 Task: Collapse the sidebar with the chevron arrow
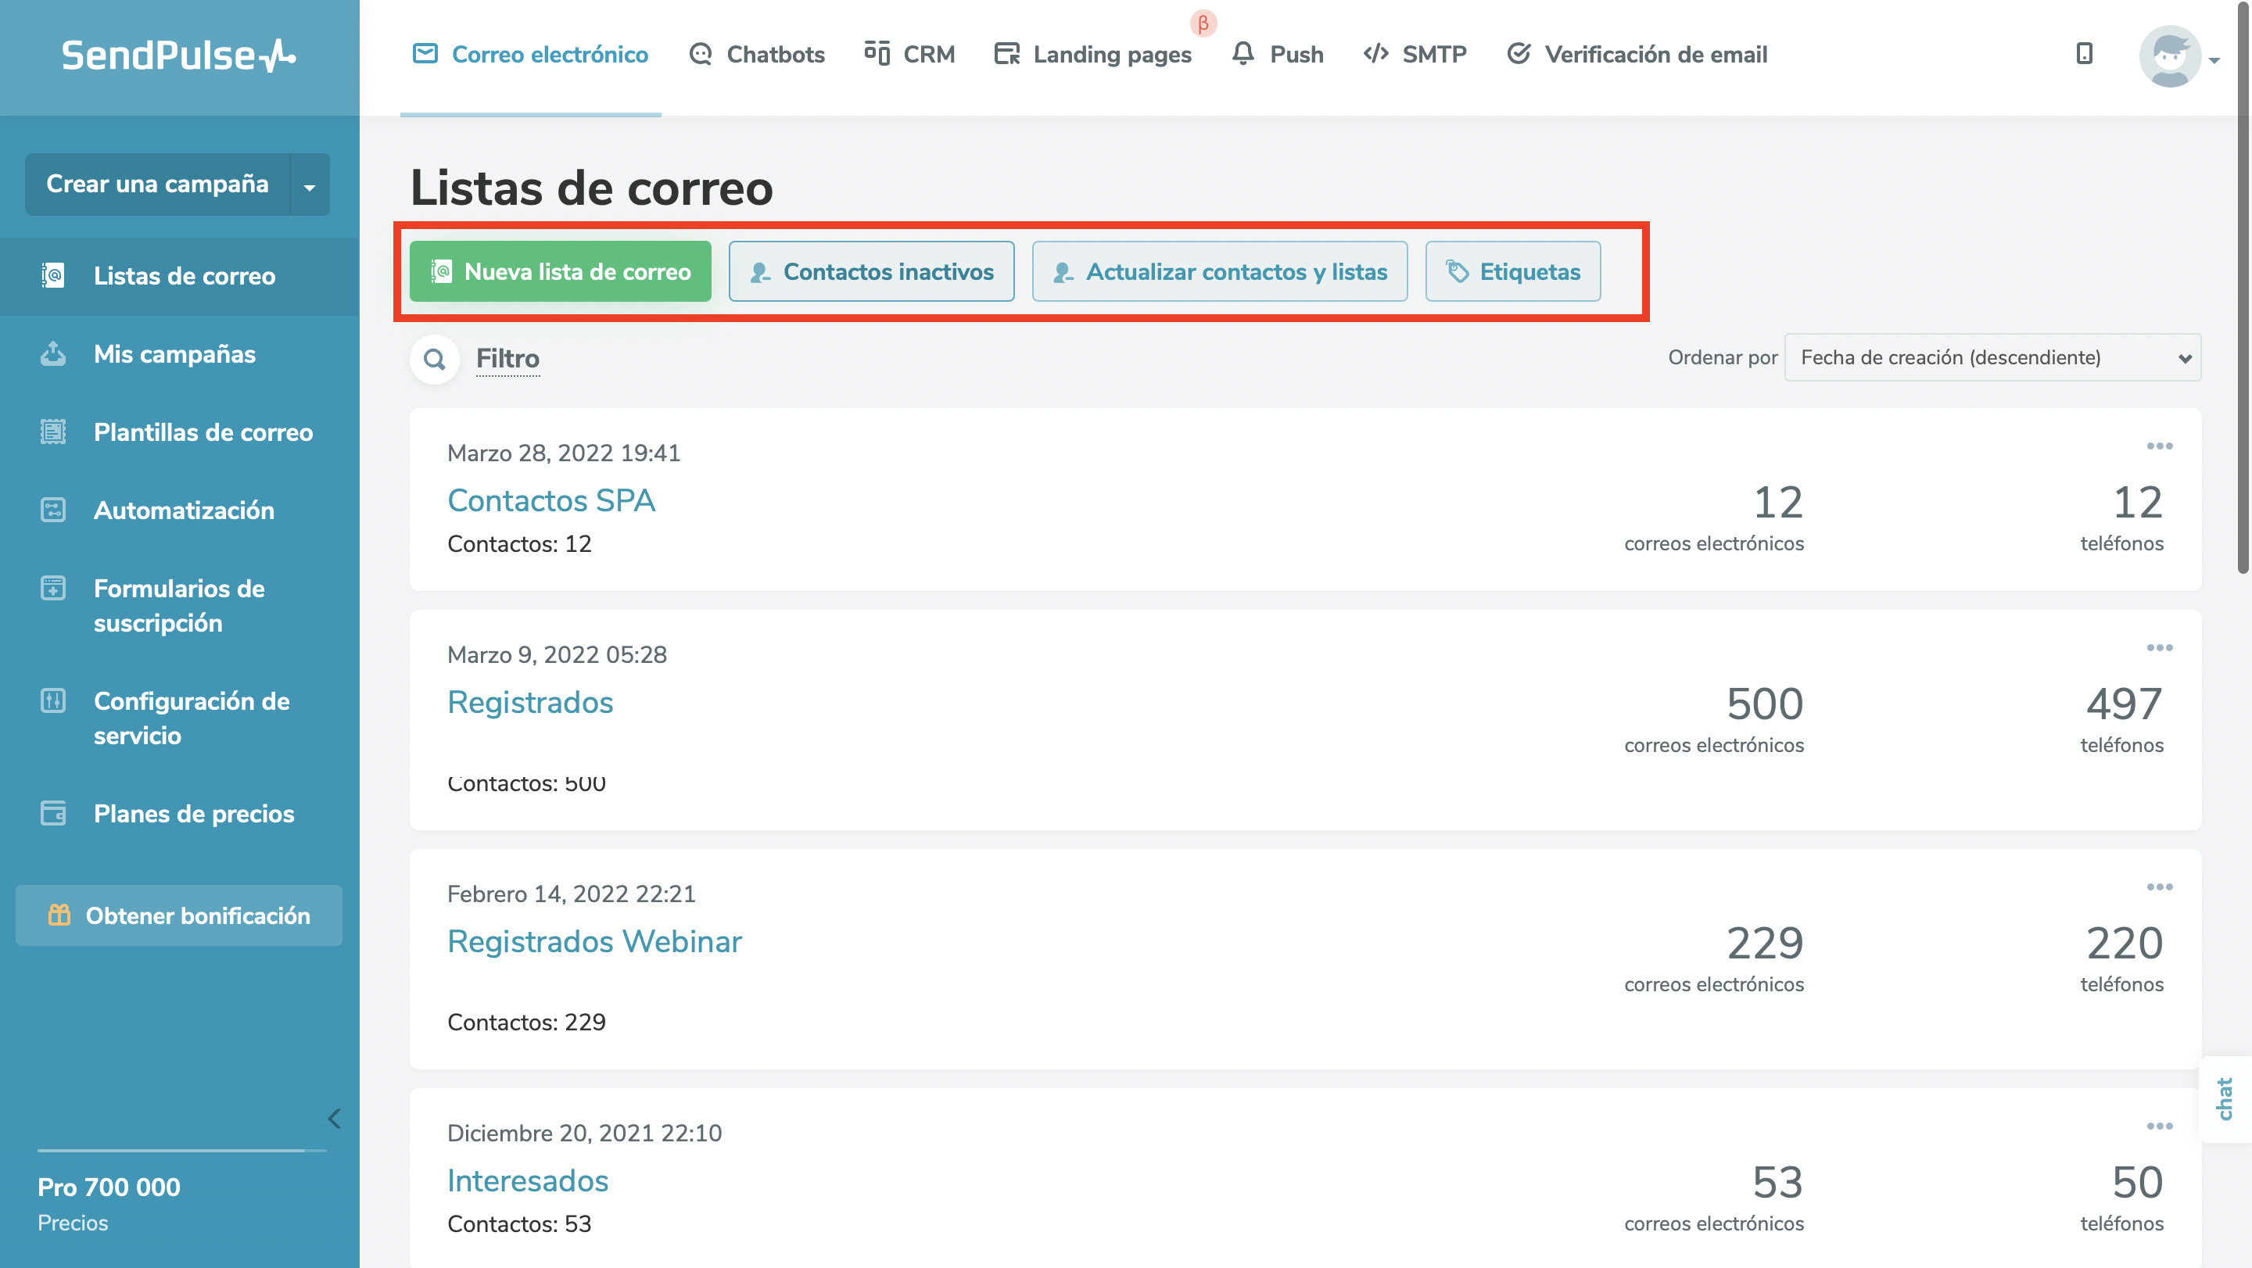click(333, 1119)
